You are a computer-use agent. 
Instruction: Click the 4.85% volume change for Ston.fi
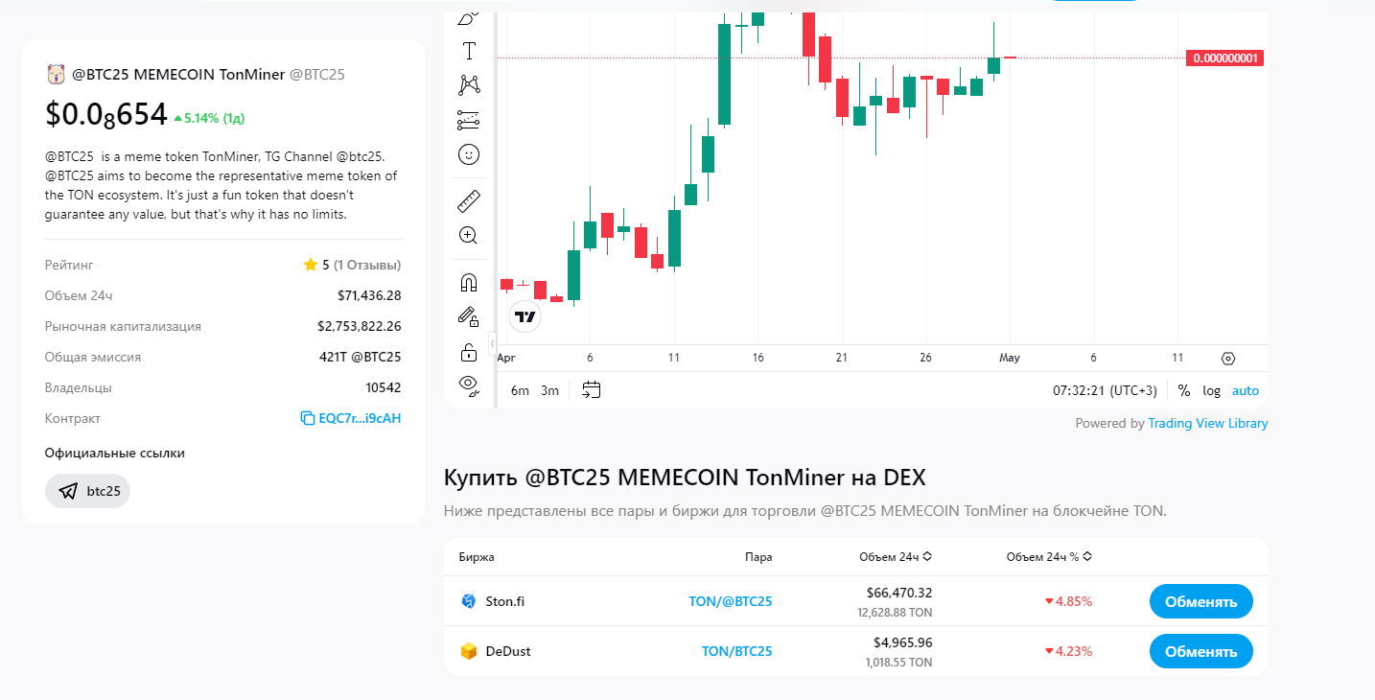pyautogui.click(x=1068, y=601)
